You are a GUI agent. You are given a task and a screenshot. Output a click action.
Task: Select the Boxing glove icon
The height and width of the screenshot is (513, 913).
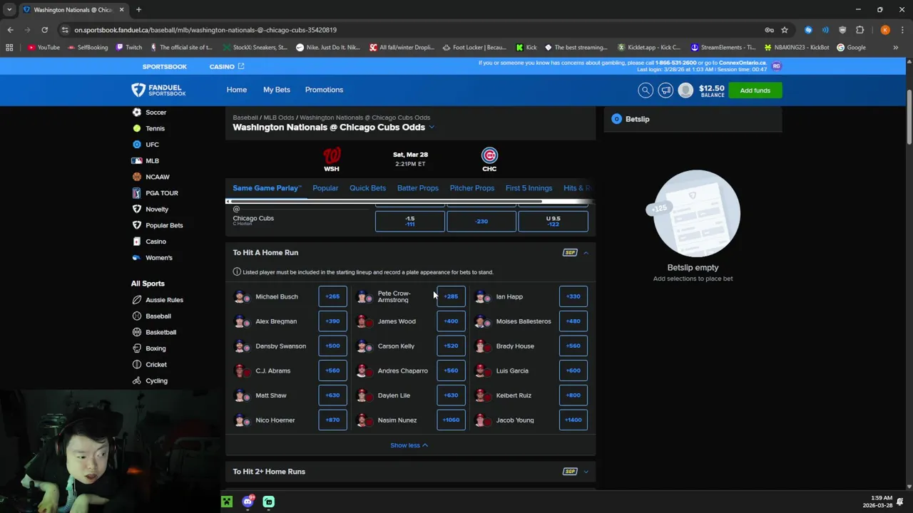[x=137, y=348]
